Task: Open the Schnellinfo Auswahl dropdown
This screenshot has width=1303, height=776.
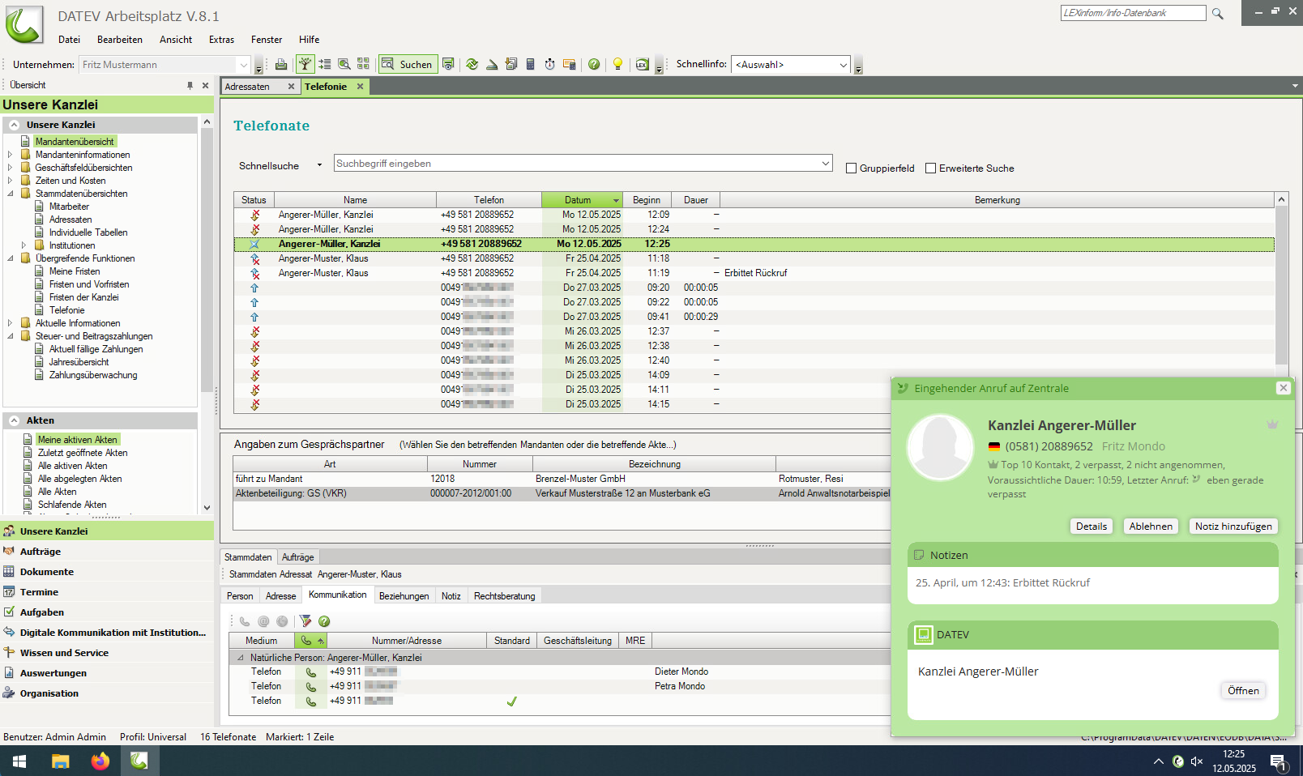Action: 843,64
